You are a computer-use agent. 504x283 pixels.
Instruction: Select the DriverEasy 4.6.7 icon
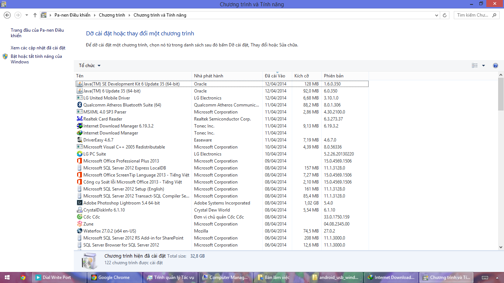click(x=79, y=140)
